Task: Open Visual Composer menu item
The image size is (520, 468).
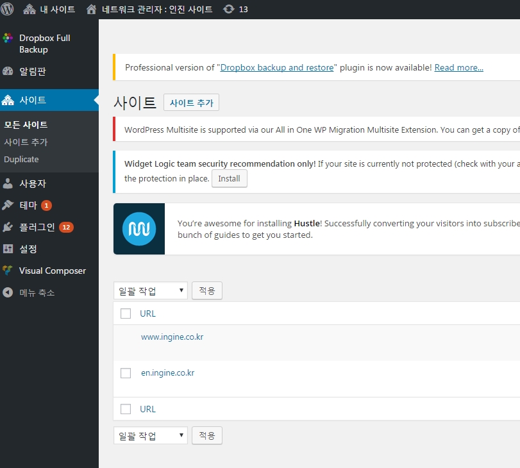Action: [x=53, y=271]
